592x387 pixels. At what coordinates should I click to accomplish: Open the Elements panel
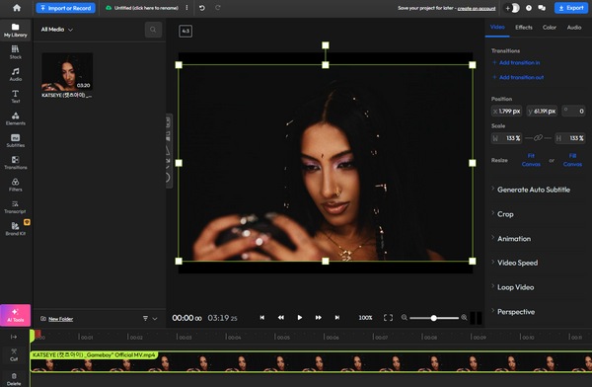point(16,118)
